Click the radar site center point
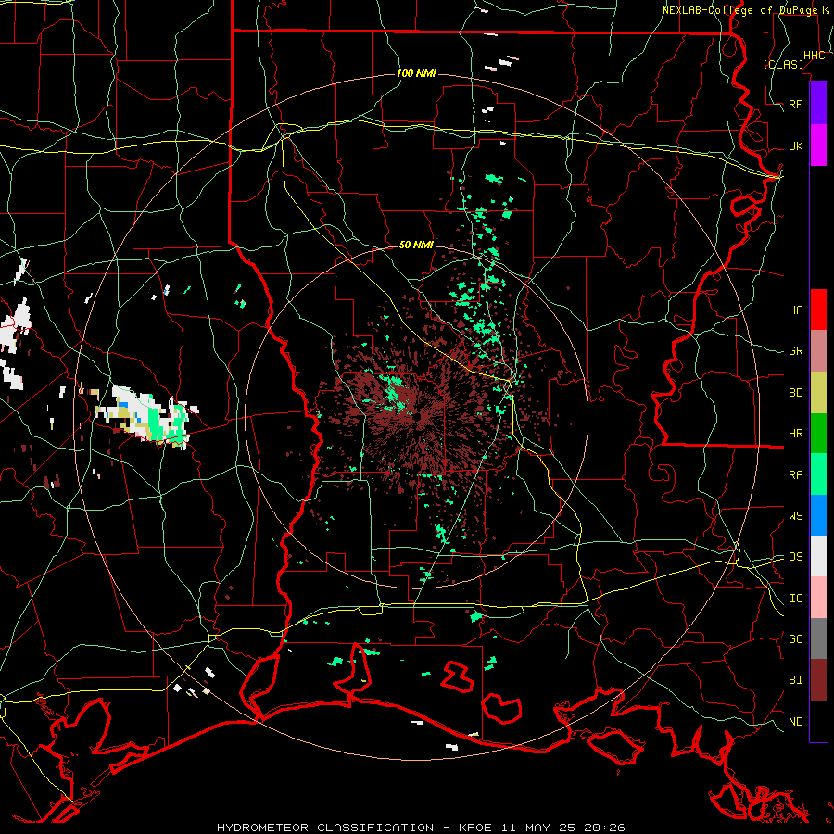 tap(418, 416)
